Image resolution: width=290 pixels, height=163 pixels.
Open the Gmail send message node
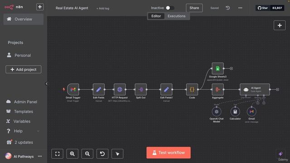click(251, 112)
